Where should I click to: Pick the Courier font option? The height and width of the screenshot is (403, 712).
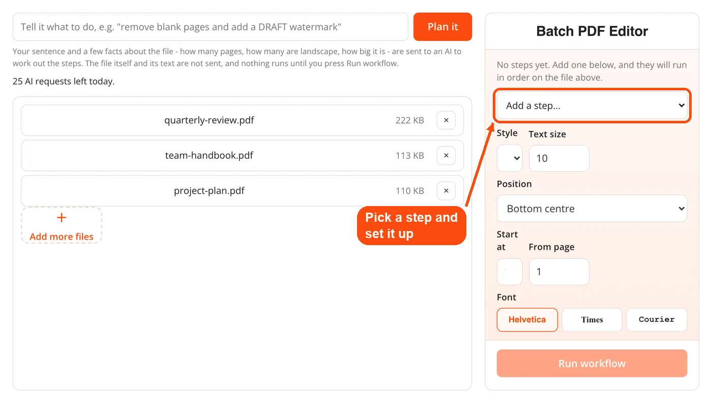click(657, 320)
